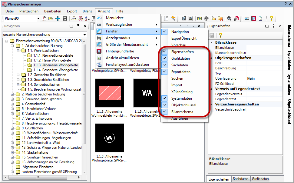Click the sort A-Z toolbar icon
This screenshot has height=183, width=294.
pyautogui.click(x=87, y=19)
